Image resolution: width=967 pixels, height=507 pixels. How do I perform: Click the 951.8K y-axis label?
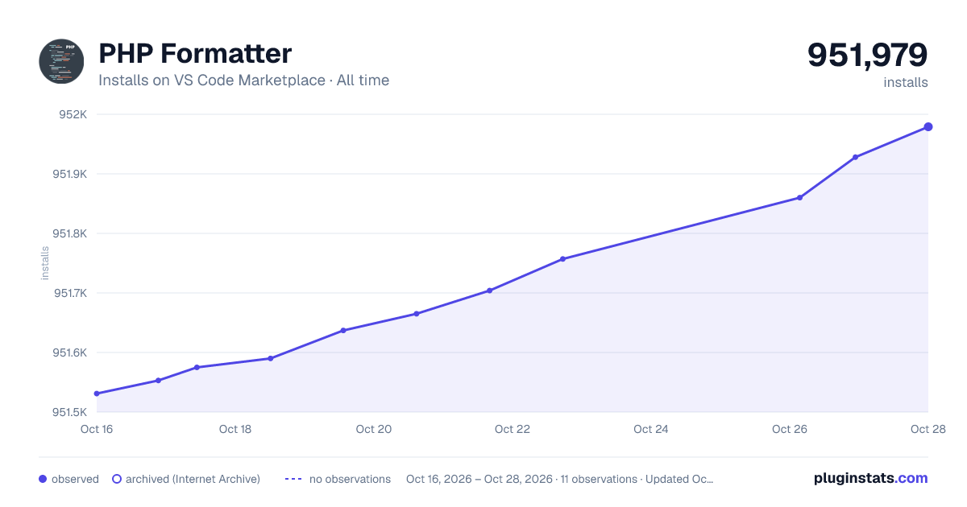tap(70, 233)
